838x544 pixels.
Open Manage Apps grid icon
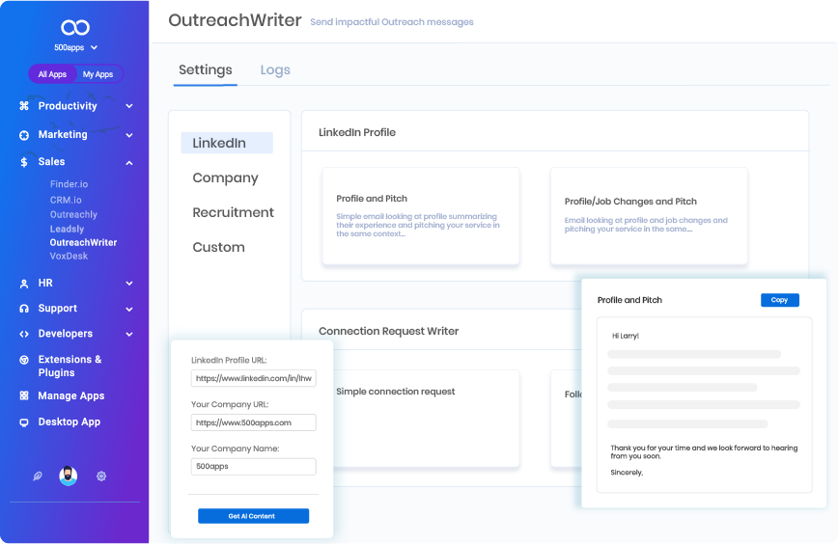pos(24,395)
